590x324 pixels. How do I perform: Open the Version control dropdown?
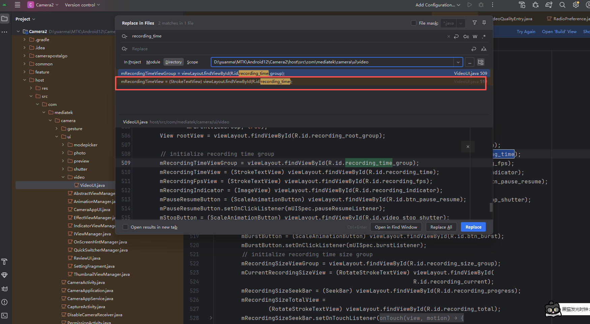point(82,5)
